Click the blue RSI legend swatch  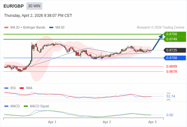[x=6, y=88]
